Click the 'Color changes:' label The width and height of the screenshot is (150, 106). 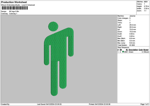[123, 18]
